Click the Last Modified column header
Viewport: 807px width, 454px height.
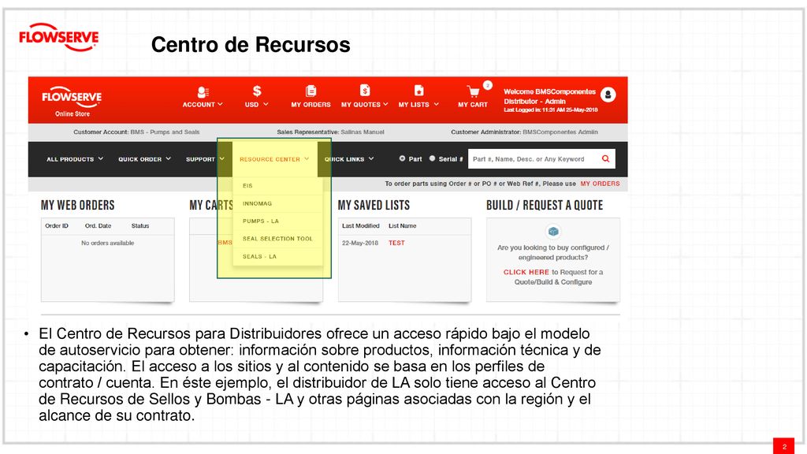[360, 225]
